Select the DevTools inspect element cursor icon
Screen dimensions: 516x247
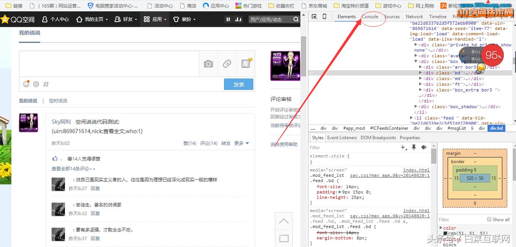pyautogui.click(x=314, y=17)
